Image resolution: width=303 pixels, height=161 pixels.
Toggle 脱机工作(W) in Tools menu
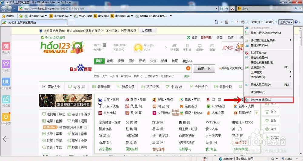point(268,53)
